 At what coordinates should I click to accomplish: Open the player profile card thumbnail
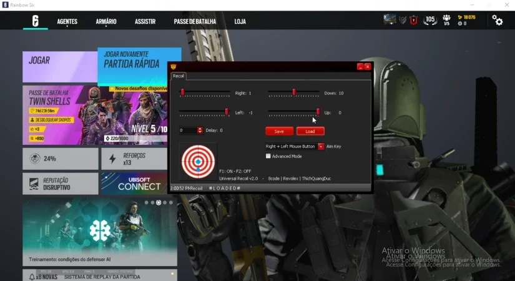tap(390, 19)
